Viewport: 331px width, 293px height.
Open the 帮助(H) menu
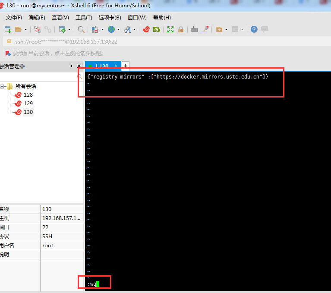pos(162,18)
